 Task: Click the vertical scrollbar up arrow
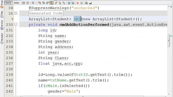coord(169,6)
